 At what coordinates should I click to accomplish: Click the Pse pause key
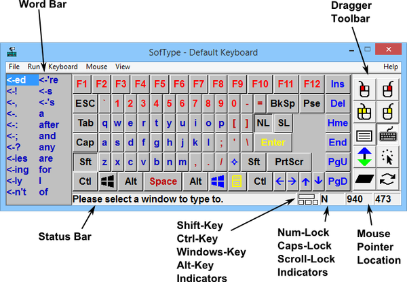click(x=312, y=103)
